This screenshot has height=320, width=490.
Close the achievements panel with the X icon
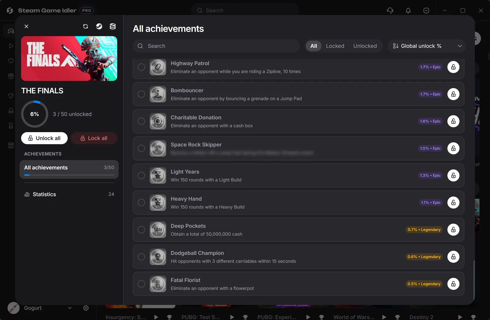click(26, 26)
